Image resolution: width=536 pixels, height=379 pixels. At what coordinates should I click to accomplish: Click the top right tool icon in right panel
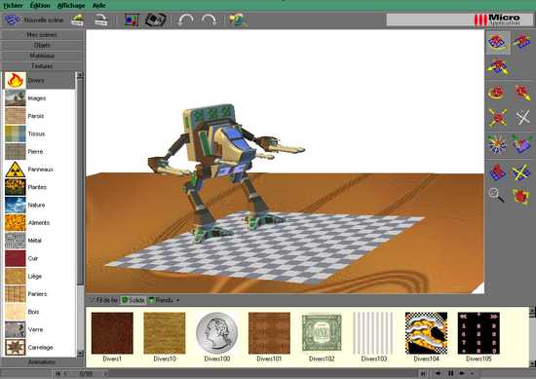coord(521,41)
